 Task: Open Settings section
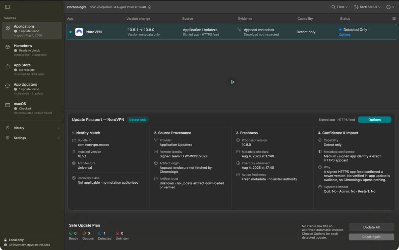[x=32, y=138]
